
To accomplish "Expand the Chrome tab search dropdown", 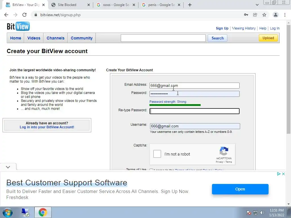I will click(x=257, y=5).
